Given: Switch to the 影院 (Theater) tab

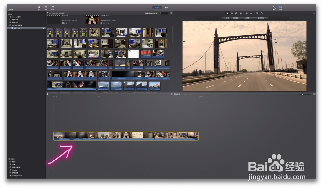Looking at the screenshot, I should point(166,8).
